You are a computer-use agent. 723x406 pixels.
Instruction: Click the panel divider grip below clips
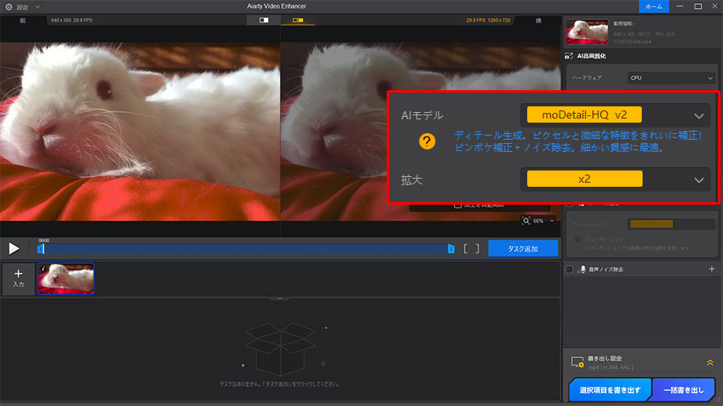click(279, 299)
